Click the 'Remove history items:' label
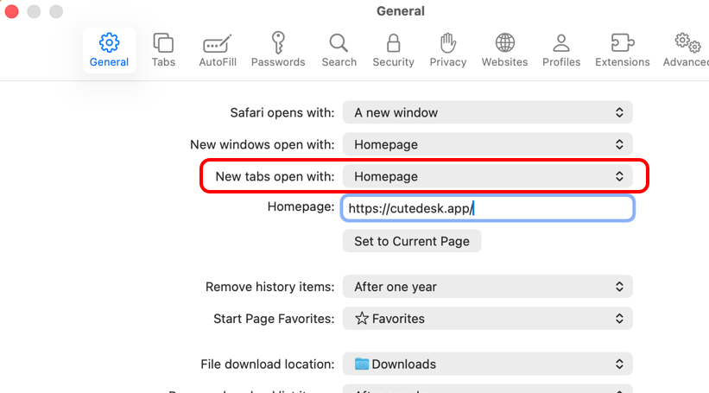 [x=270, y=287]
